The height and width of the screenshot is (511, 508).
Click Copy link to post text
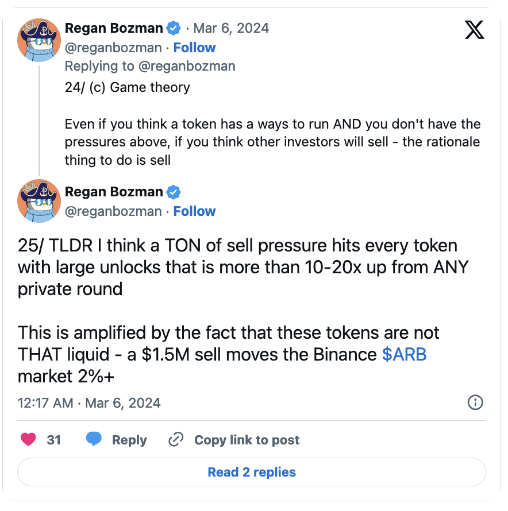(247, 440)
